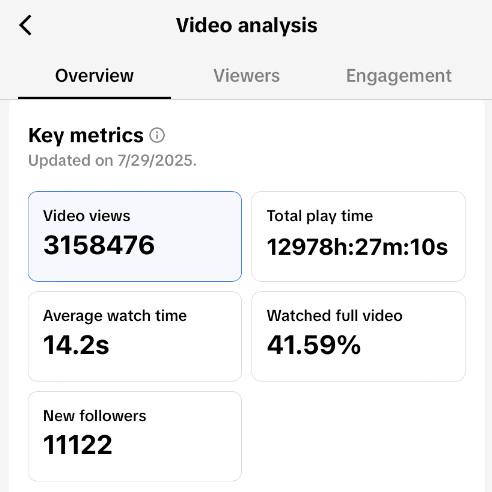This screenshot has width=492, height=492.
Task: Click the 12978h:27m:10s play time value
Action: pyautogui.click(x=357, y=246)
